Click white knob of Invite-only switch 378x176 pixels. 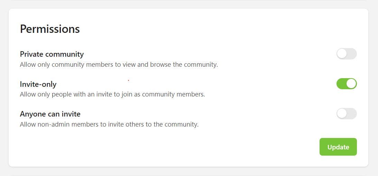(351, 84)
